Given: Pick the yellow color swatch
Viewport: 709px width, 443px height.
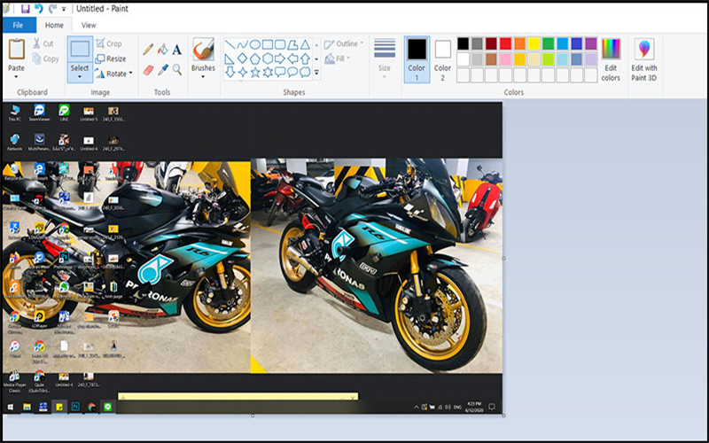Looking at the screenshot, I should tap(534, 43).
